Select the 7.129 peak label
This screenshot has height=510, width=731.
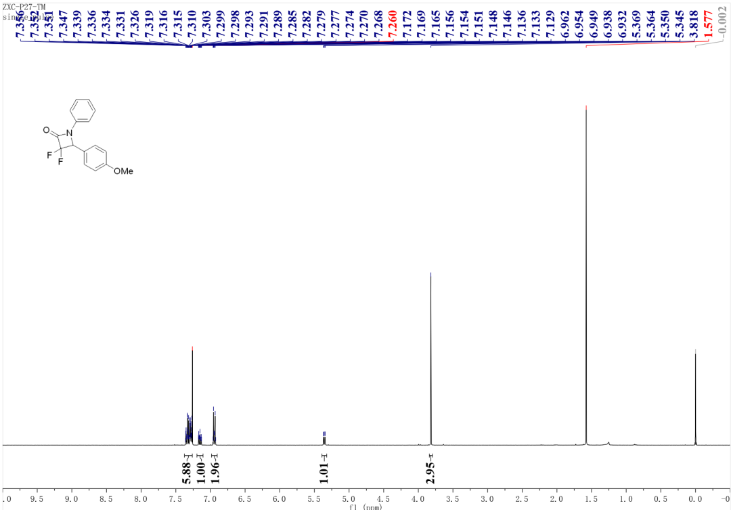[x=550, y=24]
